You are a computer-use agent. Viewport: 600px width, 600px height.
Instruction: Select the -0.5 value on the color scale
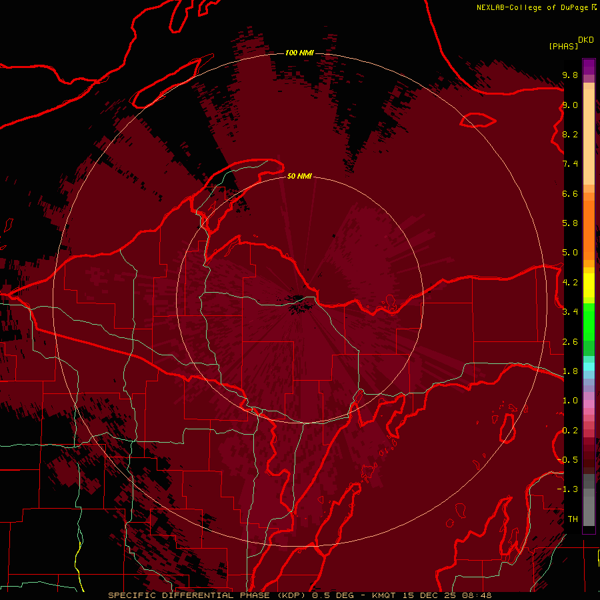click(567, 460)
